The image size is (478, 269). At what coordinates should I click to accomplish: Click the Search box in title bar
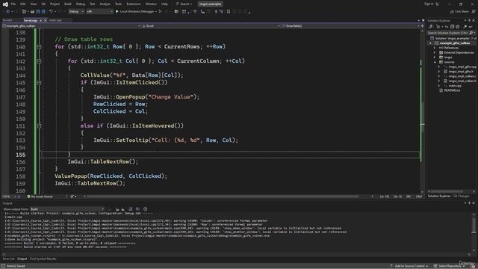(x=184, y=4)
